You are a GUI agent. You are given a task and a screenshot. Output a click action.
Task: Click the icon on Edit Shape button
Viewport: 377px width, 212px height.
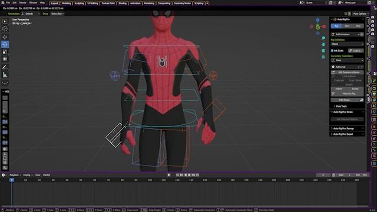point(361,100)
